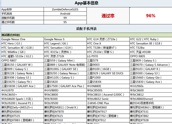Select the red 96% cell
Viewport: 172px width, 124px height.
coord(151,16)
